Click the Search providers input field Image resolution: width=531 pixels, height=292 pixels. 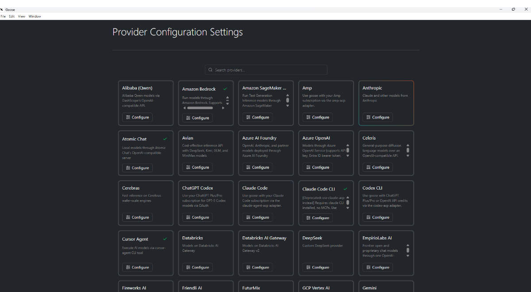pyautogui.click(x=266, y=70)
